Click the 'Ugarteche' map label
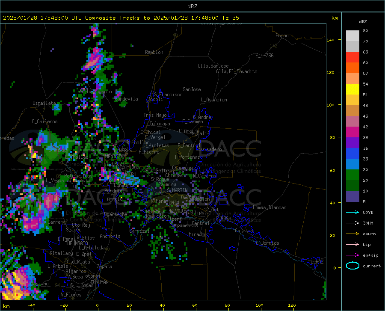 click(x=115, y=214)
